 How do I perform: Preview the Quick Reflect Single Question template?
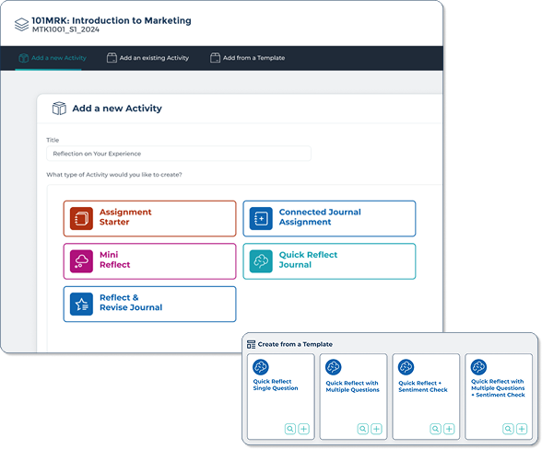click(290, 429)
